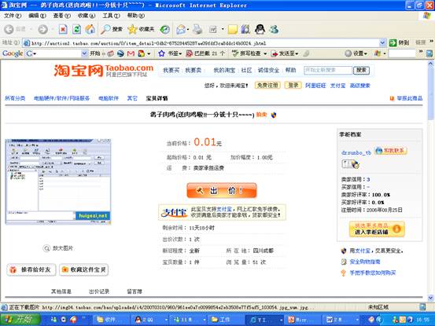435x326 pixels.
Task: Click the Windows 开始 Start button
Action: tap(20, 320)
